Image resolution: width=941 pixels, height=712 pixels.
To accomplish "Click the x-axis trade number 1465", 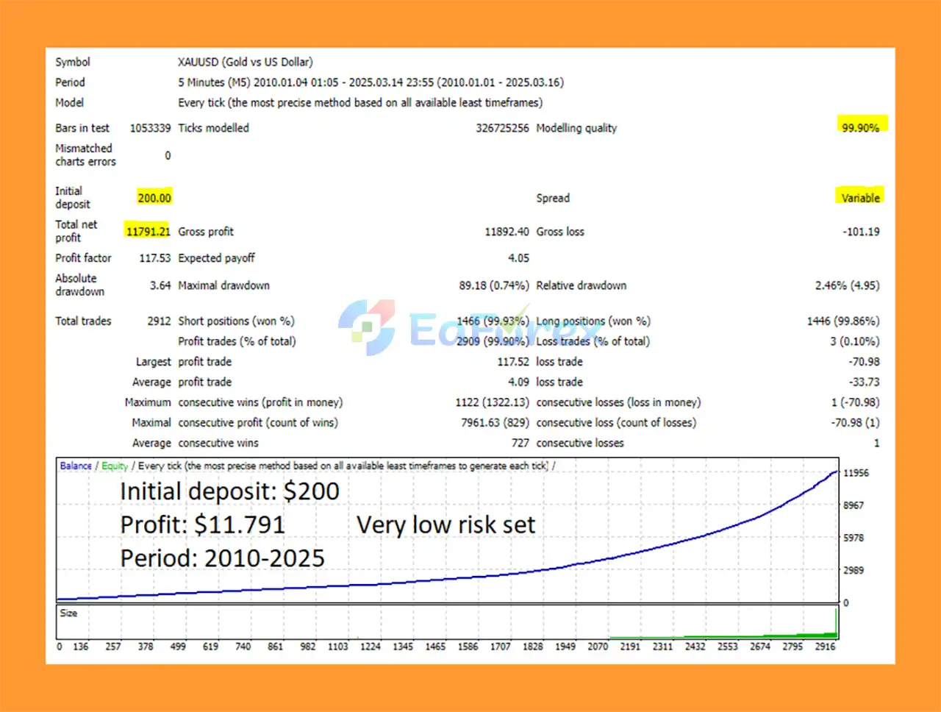I will pos(435,647).
